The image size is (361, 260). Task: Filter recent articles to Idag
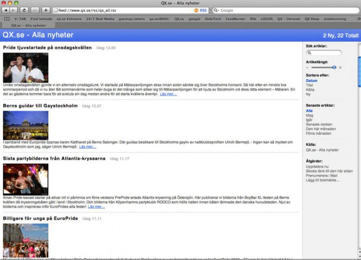[x=309, y=115]
